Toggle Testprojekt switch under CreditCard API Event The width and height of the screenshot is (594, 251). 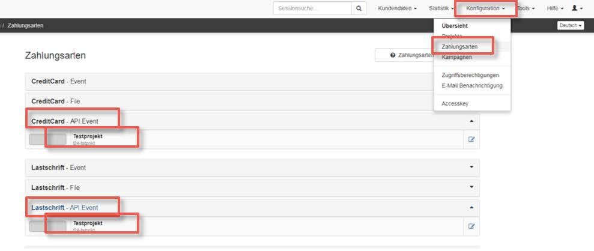pos(47,139)
